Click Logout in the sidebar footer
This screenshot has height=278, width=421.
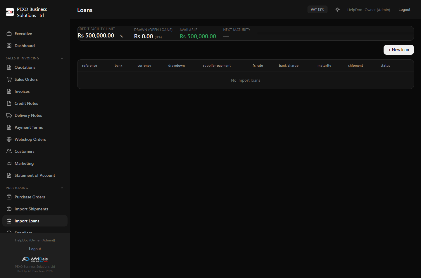point(35,249)
